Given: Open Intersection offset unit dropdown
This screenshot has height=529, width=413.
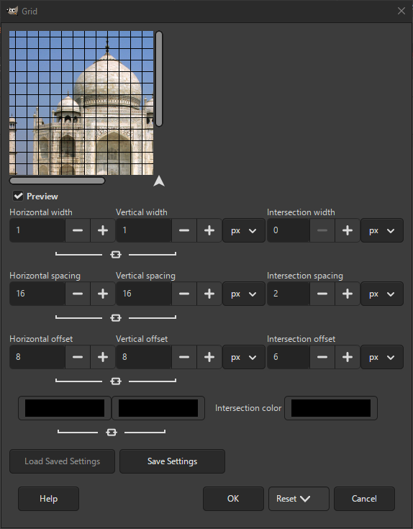Looking at the screenshot, I should [382, 357].
